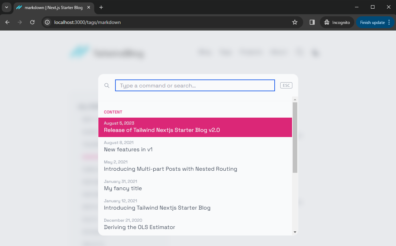Click the scrollbar down arrow in results
The height and width of the screenshot is (246, 396).
295,232
